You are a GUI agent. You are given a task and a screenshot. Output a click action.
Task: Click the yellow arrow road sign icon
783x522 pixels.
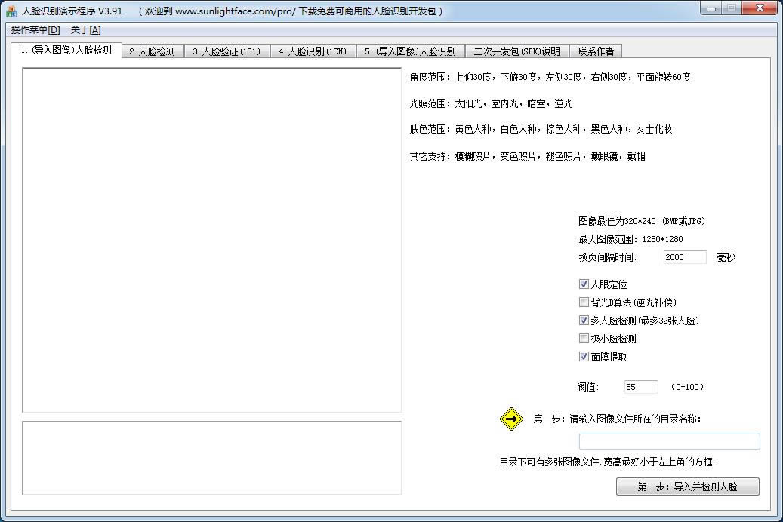[511, 419]
